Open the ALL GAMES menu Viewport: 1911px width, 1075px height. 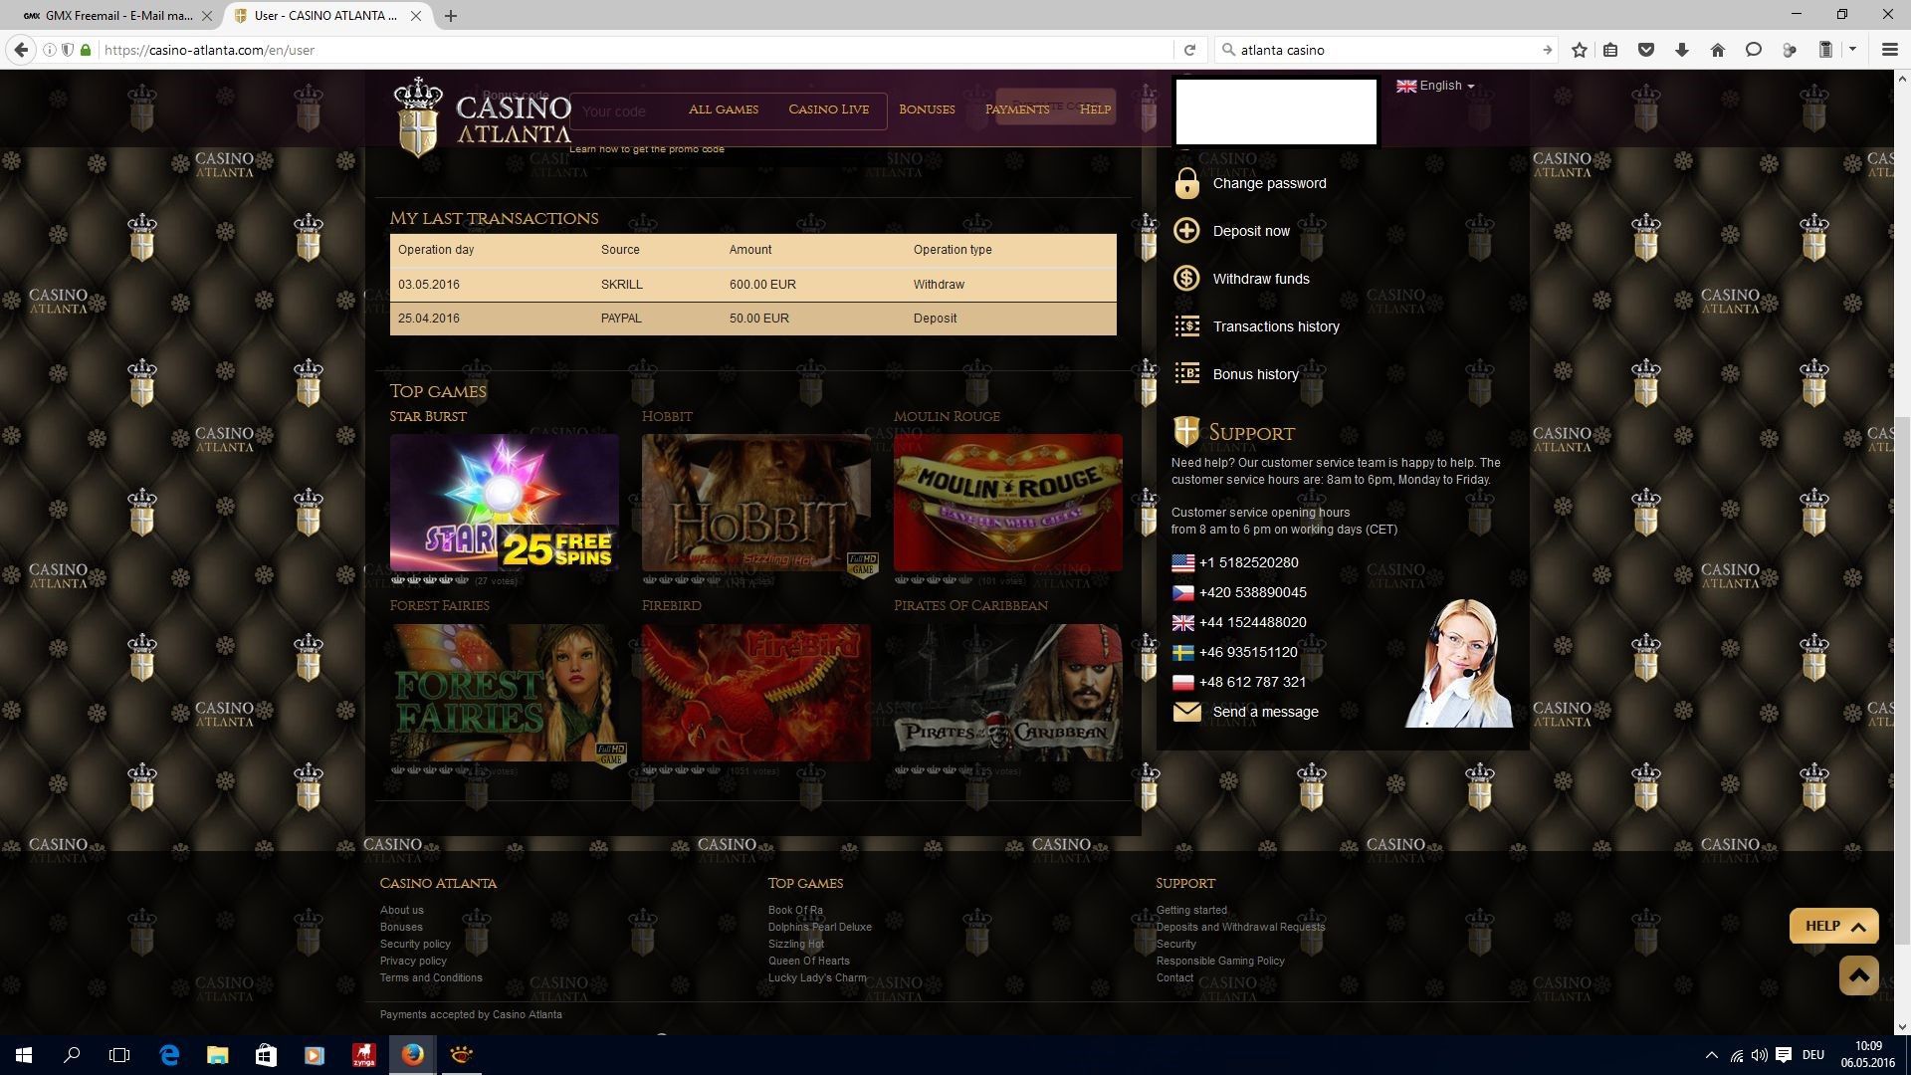724,109
